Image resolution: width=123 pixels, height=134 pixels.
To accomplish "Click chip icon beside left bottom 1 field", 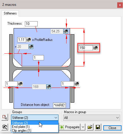I will tap(20, 84).
